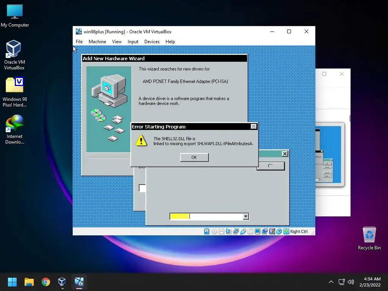Minimize the win98plus VirtualBox window
388x291 pixels.
click(x=272, y=31)
